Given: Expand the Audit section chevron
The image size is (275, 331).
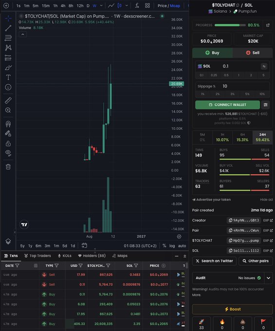Looking at the screenshot, I should [x=268, y=278].
